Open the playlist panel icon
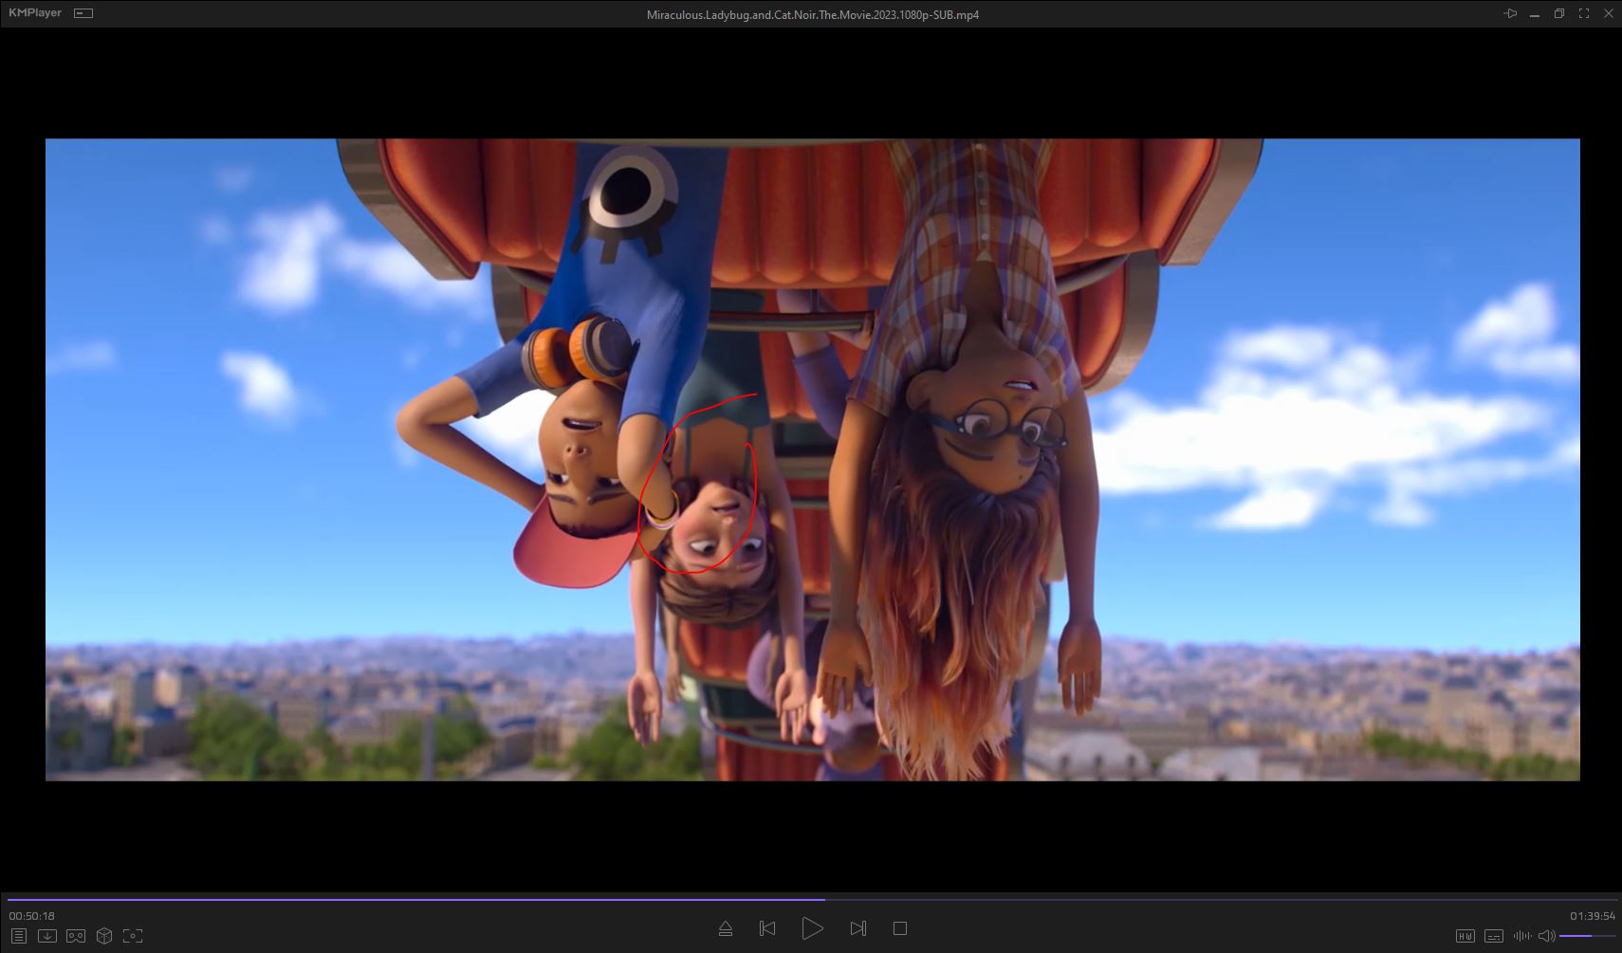The width and height of the screenshot is (1622, 953). pos(18,936)
